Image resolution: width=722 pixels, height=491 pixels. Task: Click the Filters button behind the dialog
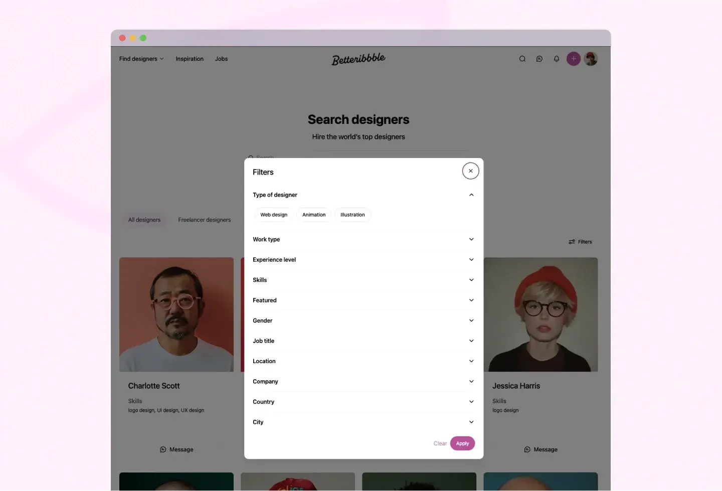coord(580,242)
